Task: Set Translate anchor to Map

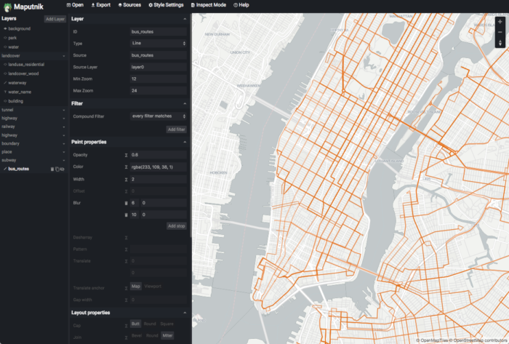Action: [x=136, y=287]
